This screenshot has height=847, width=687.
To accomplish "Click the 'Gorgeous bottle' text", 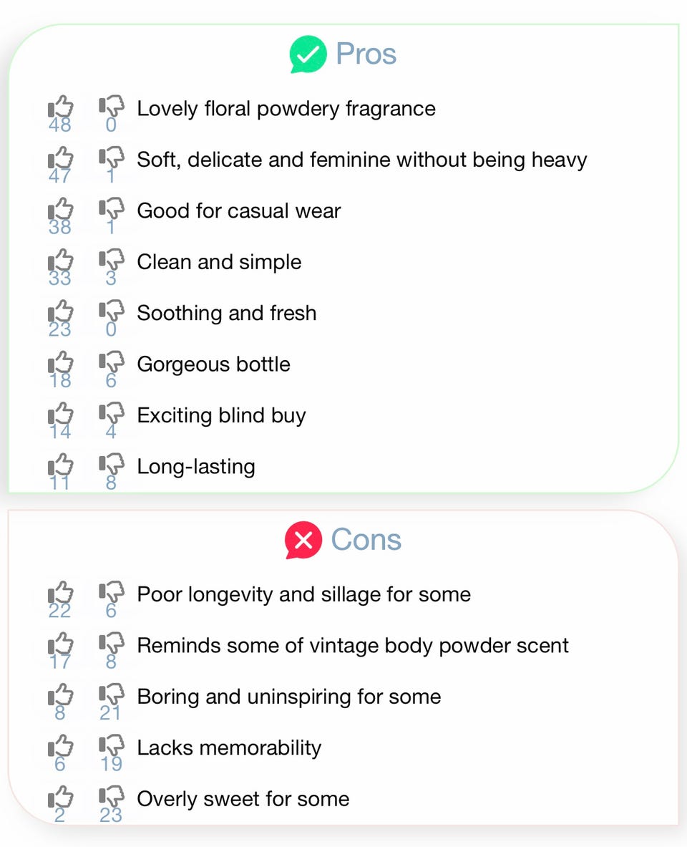I will (x=213, y=364).
